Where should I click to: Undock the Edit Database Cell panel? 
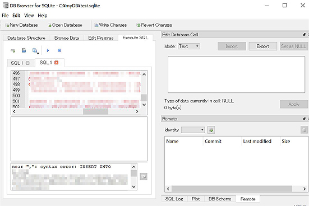(305, 35)
